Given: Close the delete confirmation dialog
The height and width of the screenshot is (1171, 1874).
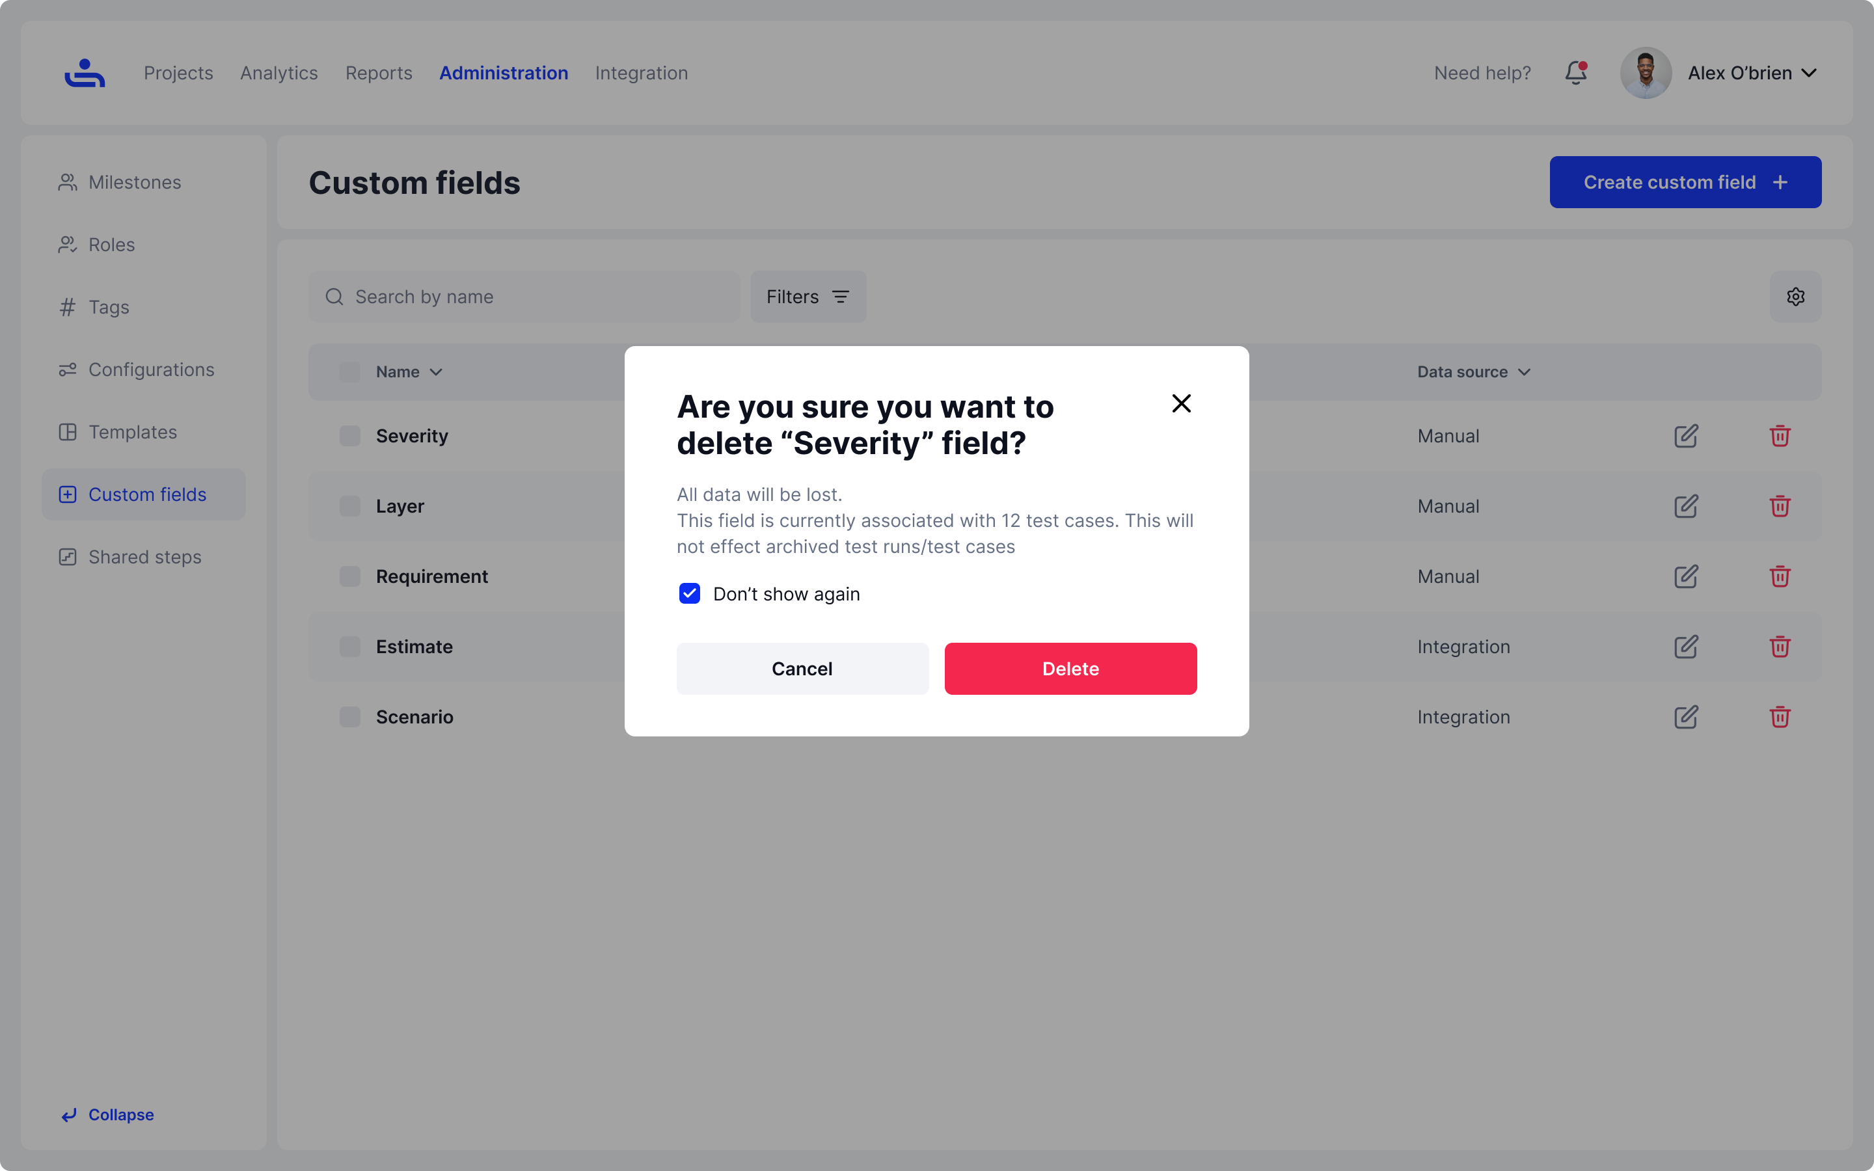Looking at the screenshot, I should tap(1181, 403).
